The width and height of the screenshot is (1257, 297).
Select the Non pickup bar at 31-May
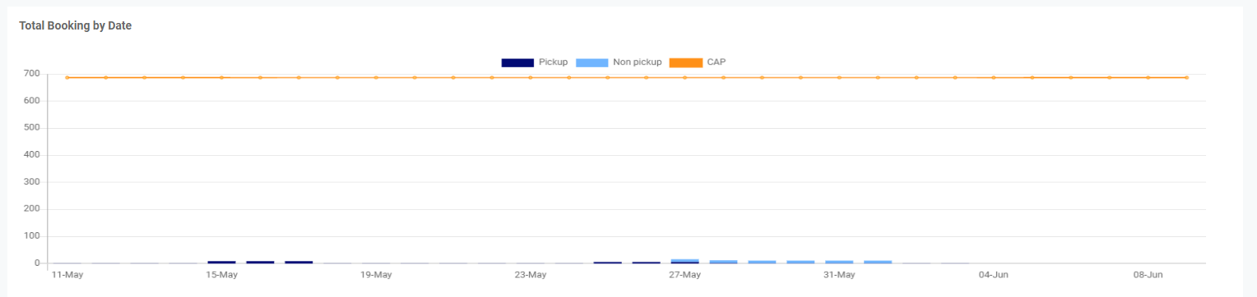(x=839, y=262)
